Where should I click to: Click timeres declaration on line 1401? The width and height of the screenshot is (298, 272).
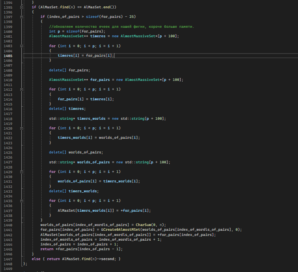pos(114,36)
